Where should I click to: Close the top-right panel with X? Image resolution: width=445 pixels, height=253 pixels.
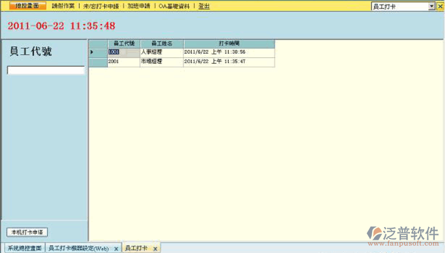[x=440, y=6]
